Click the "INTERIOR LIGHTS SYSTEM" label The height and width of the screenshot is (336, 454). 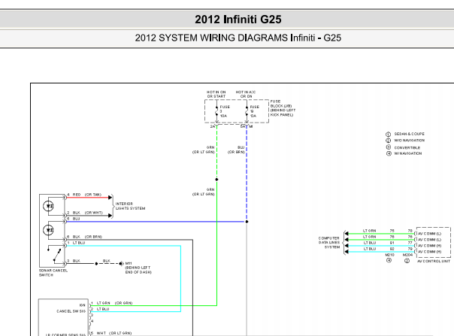(130, 206)
